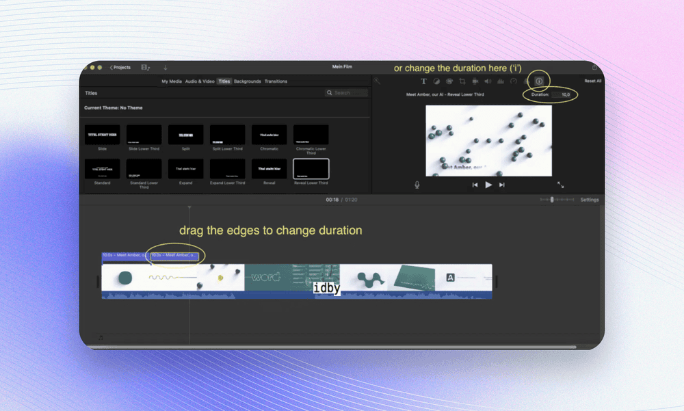Screen dimensions: 684x411
Task: Toggle fullscreen playback with expand arrows
Action: 560,185
